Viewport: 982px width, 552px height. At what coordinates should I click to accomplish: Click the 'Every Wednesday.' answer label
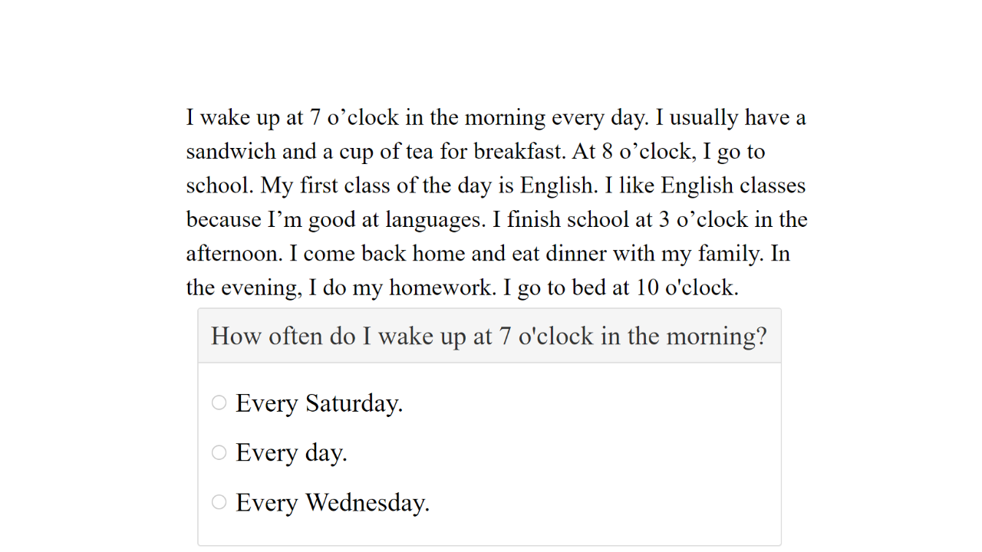click(x=333, y=503)
